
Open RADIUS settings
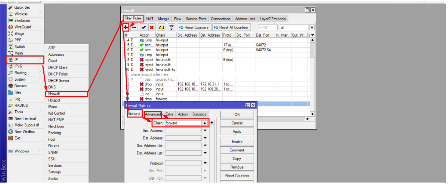21,105
